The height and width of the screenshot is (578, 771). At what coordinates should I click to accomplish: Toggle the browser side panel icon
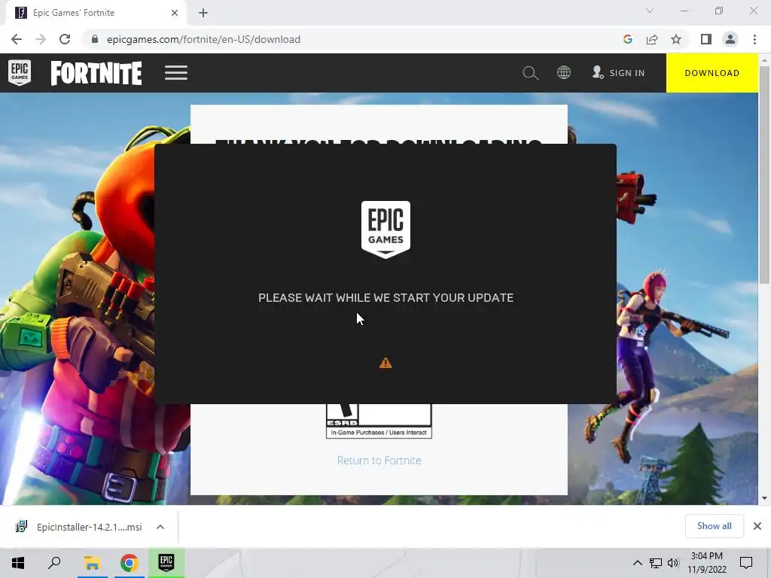tap(706, 39)
